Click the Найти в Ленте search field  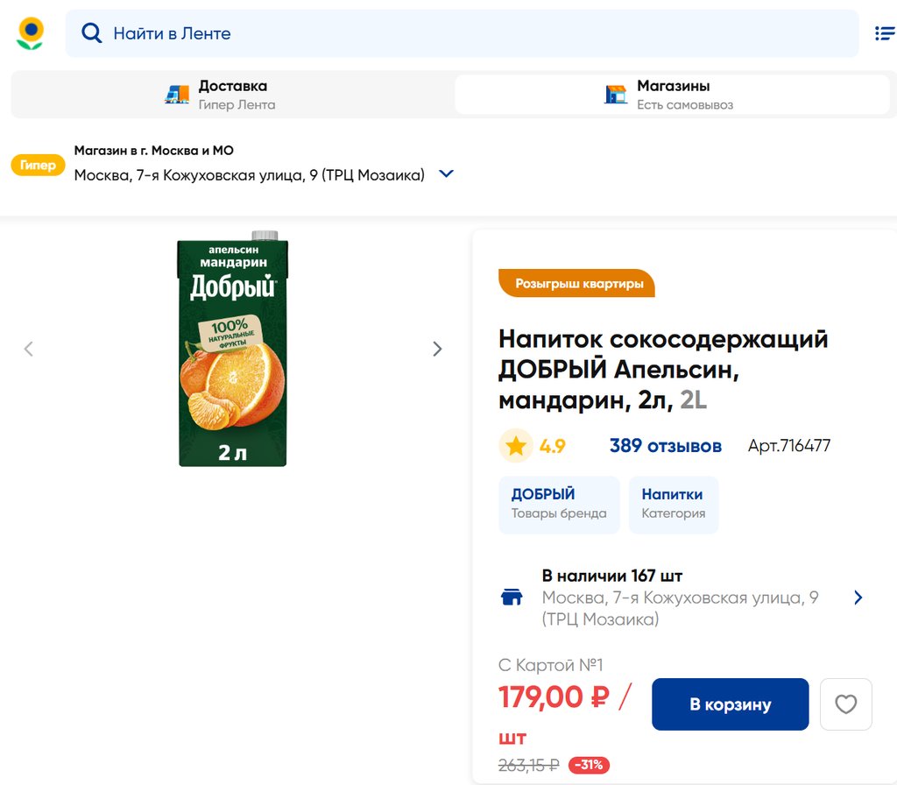coord(473,33)
